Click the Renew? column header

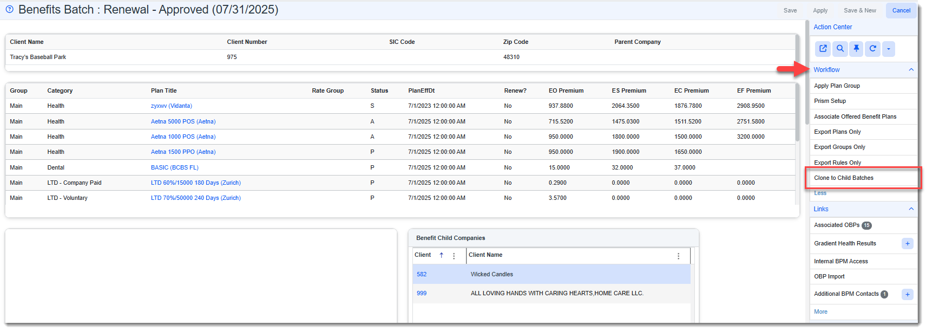pos(515,91)
